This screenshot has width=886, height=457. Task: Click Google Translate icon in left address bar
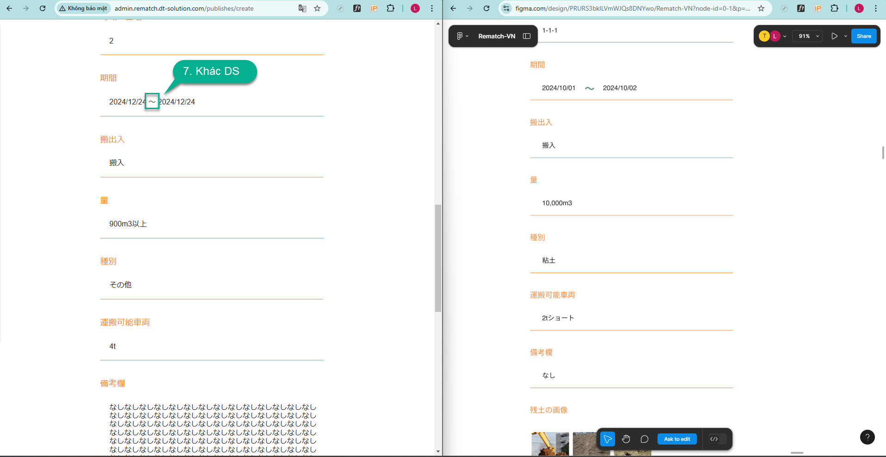[302, 8]
